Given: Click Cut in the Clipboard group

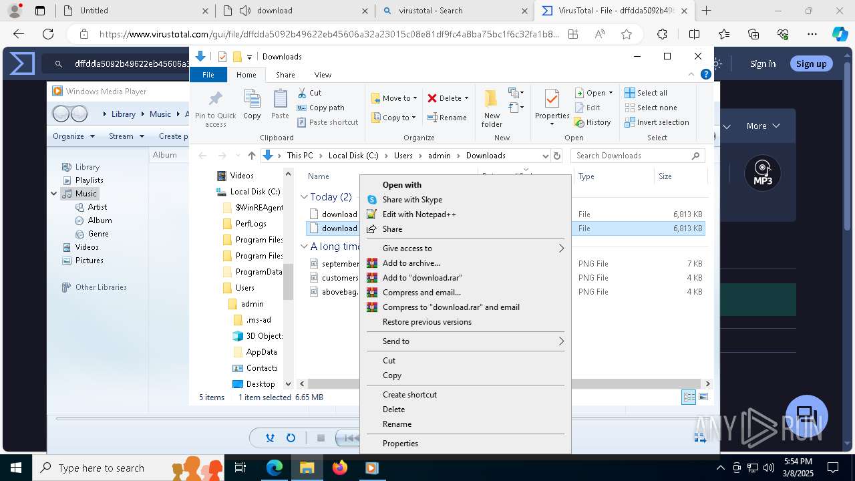Looking at the screenshot, I should click(309, 93).
